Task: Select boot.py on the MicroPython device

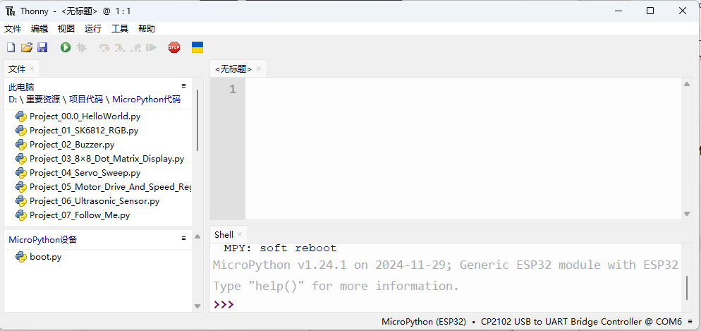Action: click(46, 257)
